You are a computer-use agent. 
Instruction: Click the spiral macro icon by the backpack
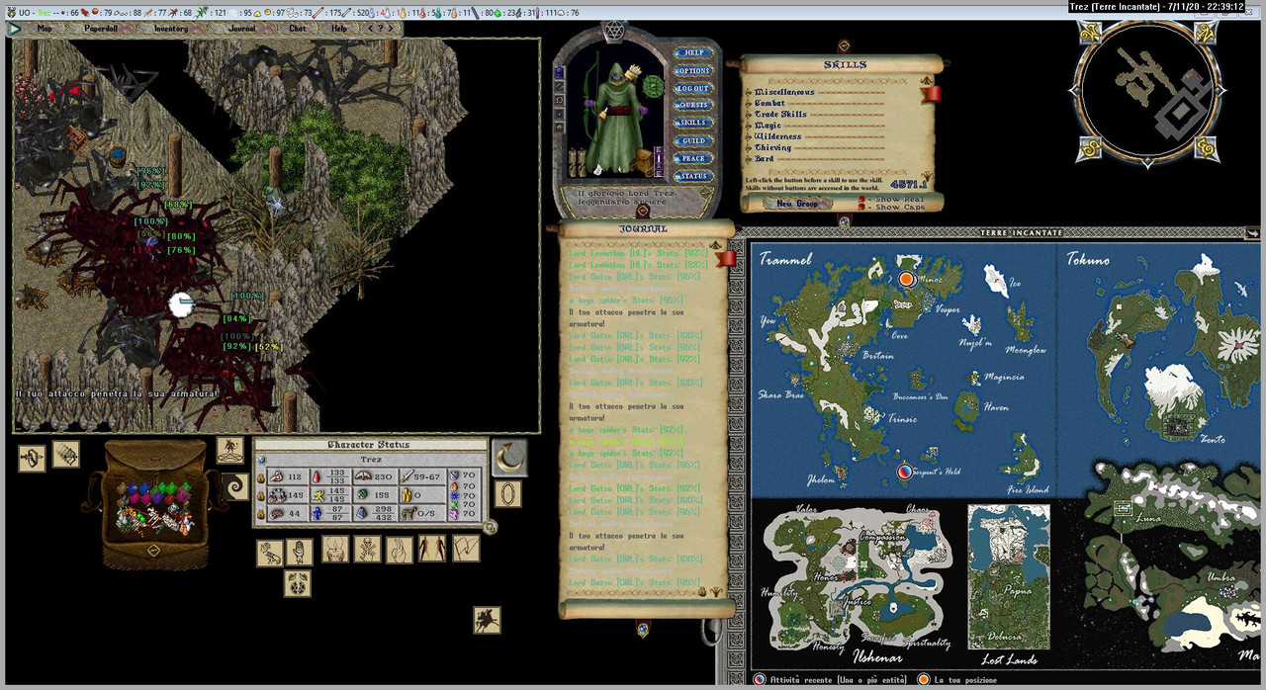point(235,486)
